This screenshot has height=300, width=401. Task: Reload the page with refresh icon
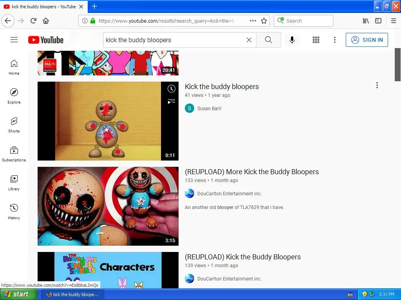[34, 21]
